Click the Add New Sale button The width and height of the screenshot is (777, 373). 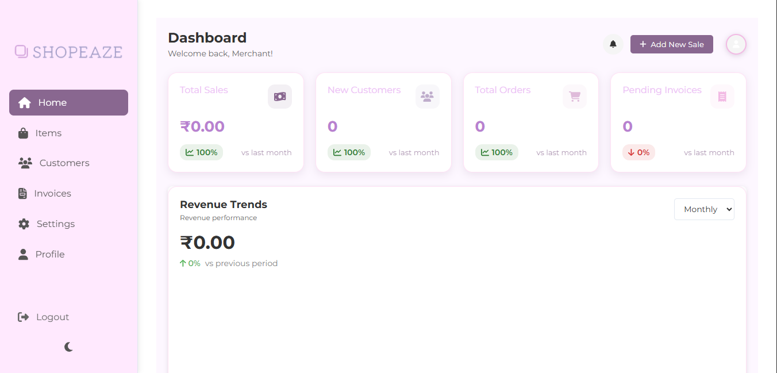pyautogui.click(x=671, y=44)
